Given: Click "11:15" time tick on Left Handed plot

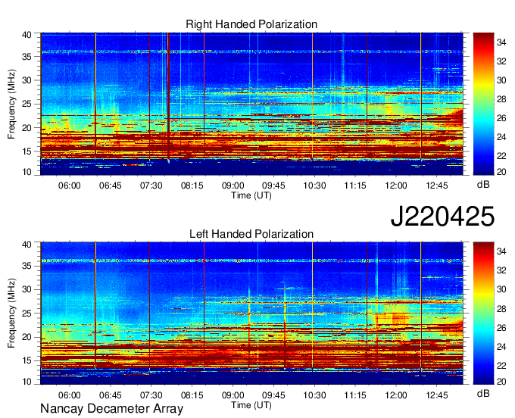Looking at the screenshot, I should click(355, 395).
